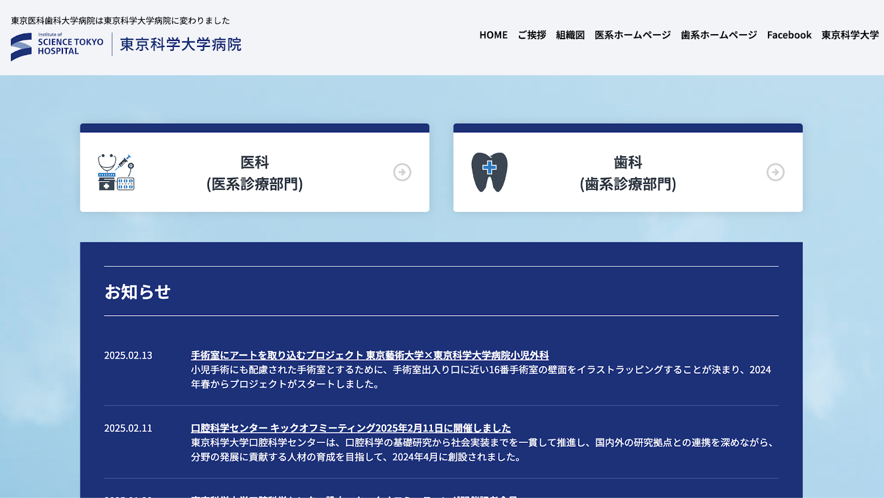Click arrow circle on 医科 card
This screenshot has height=498, width=884.
tap(402, 172)
